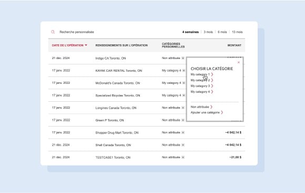
Task: Choose My category 1 in popup
Action: [200, 74]
